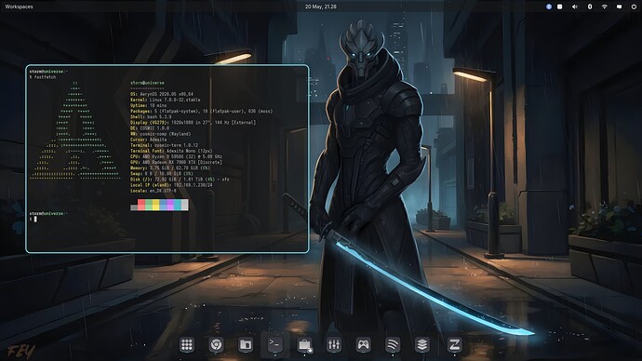Viewport: 642px width, 361px height.
Task: Click the 'OS: AerynOS' line in terminal
Action: (162, 94)
